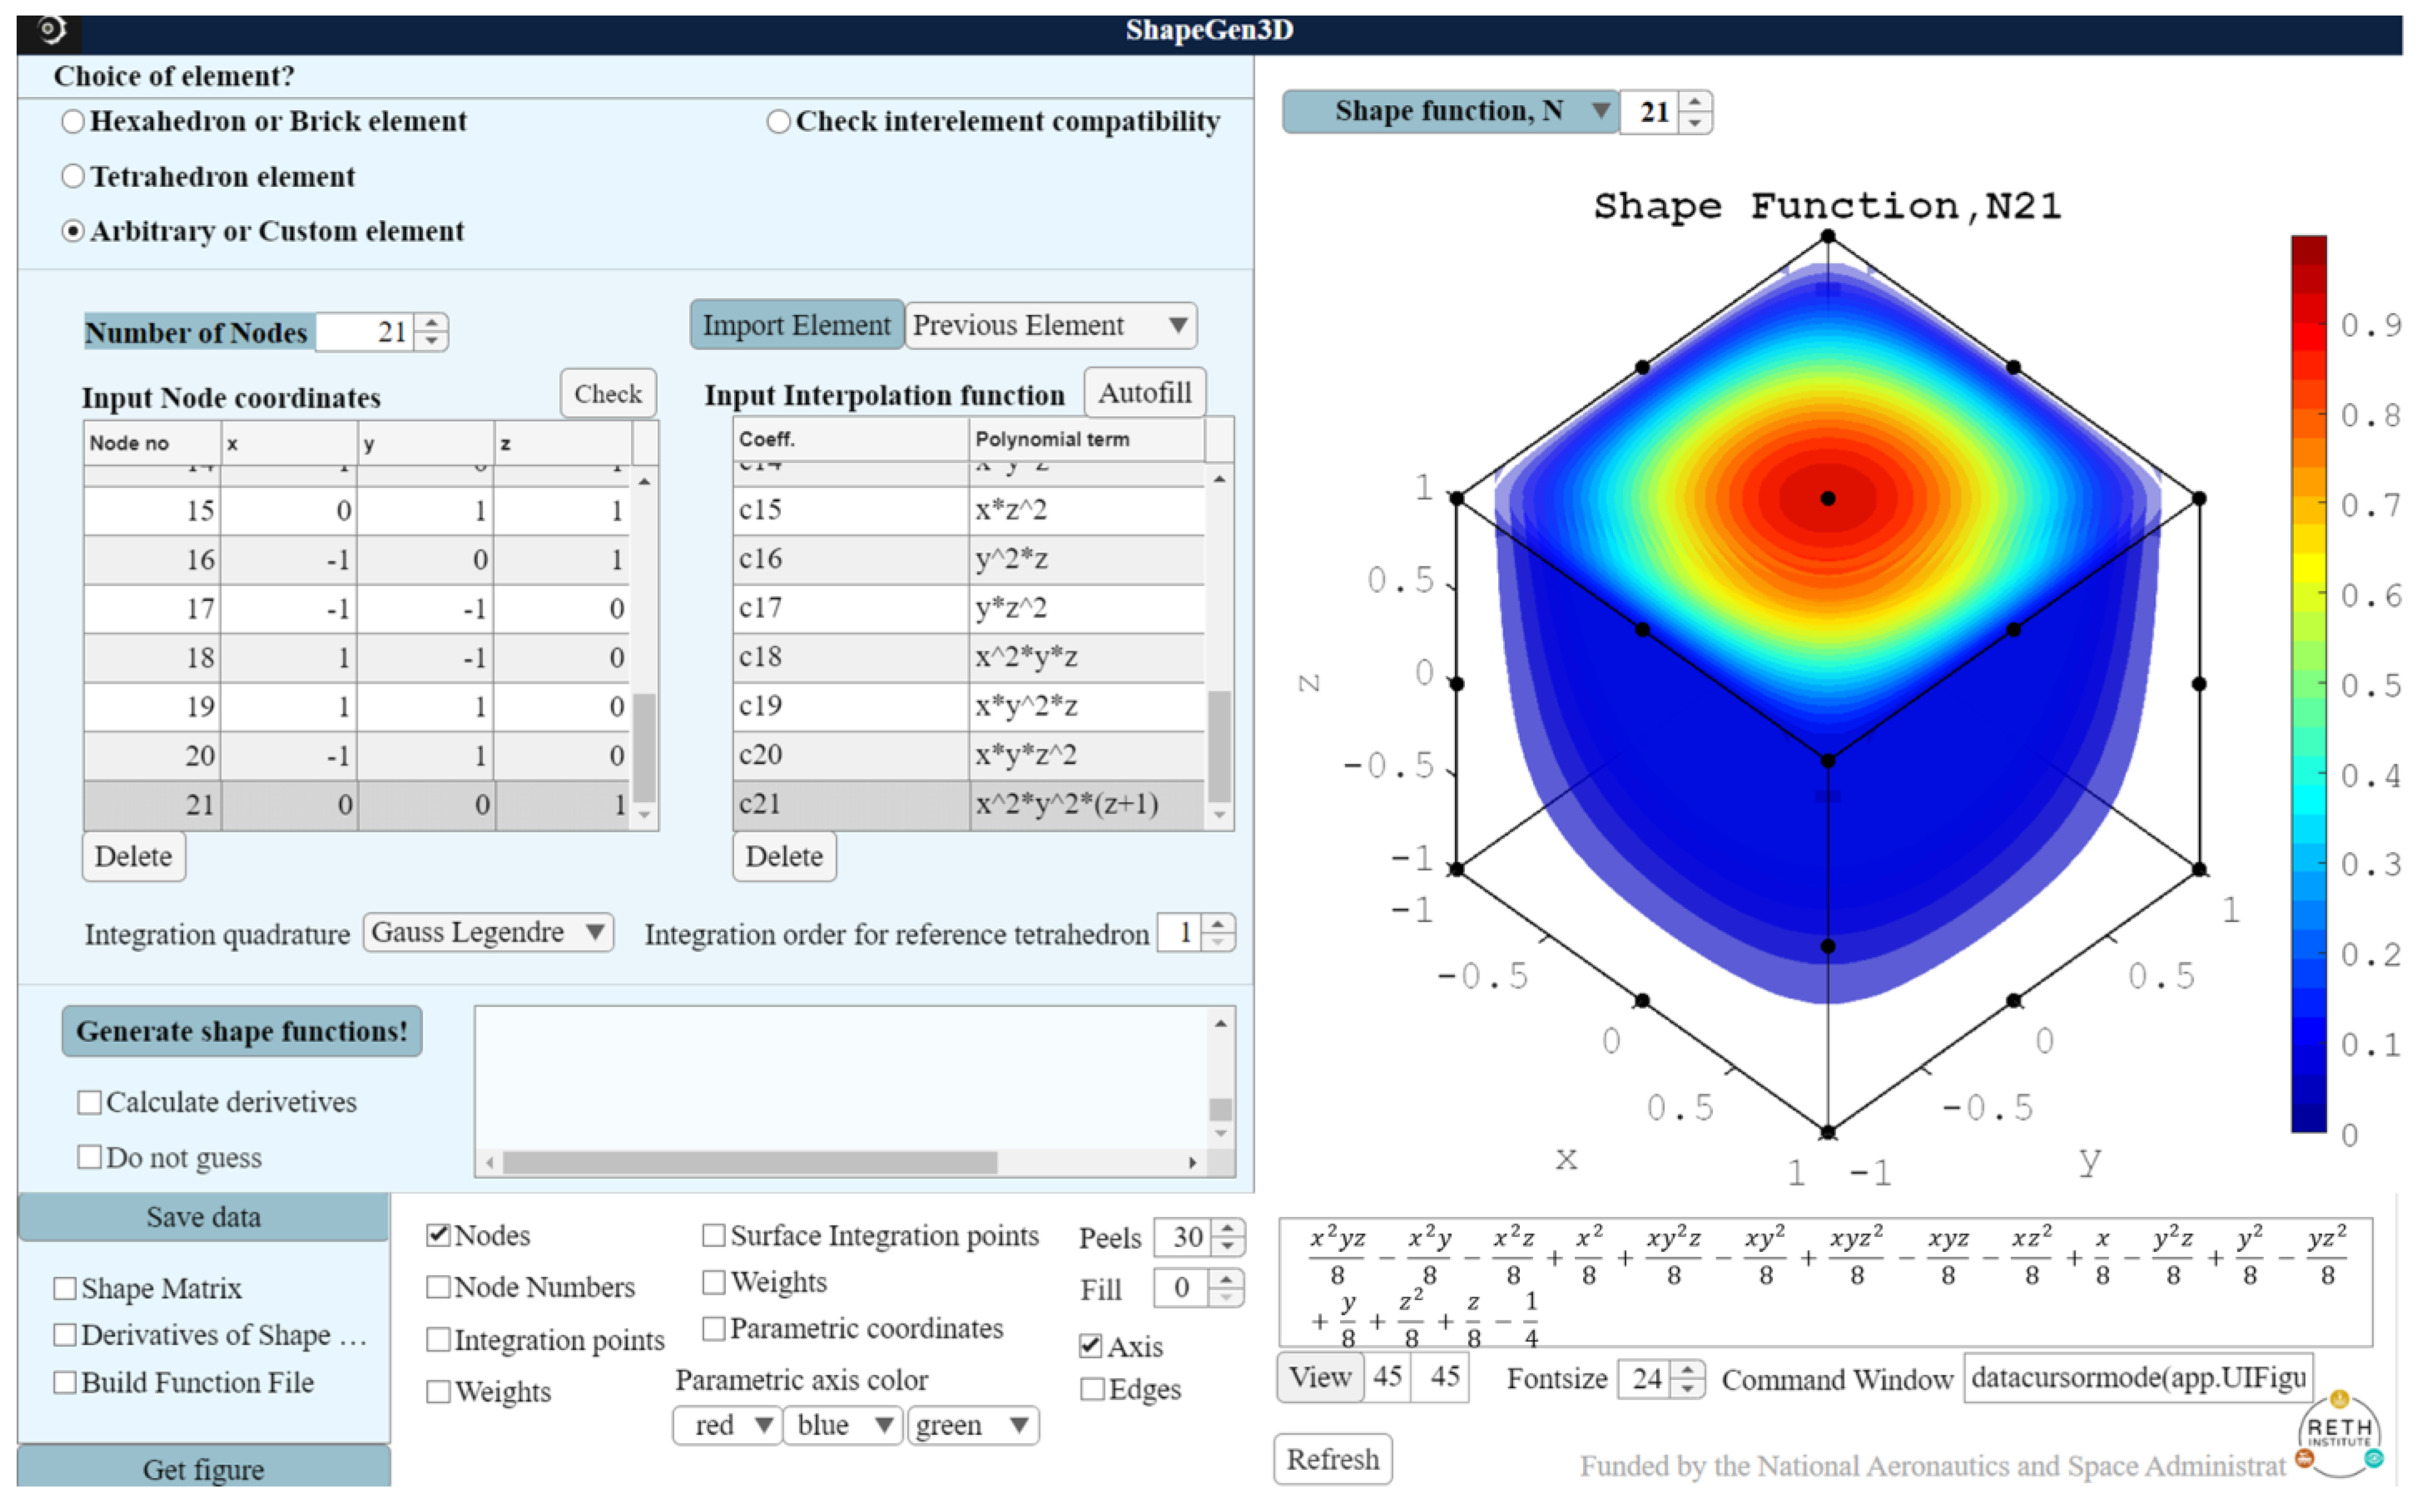Image resolution: width=2422 pixels, height=1512 pixels.
Task: Enable Calculate derivatives checkbox
Action: click(90, 1102)
